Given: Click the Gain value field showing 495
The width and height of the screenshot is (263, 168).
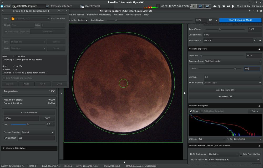Looking at the screenshot, I should click(252, 69).
